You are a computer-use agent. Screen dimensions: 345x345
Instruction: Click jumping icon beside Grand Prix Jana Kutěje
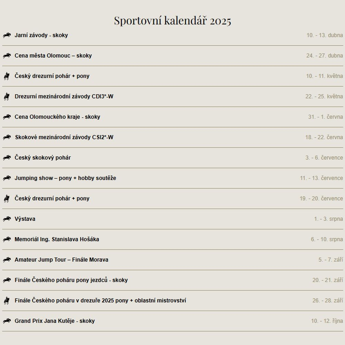(x=7, y=321)
